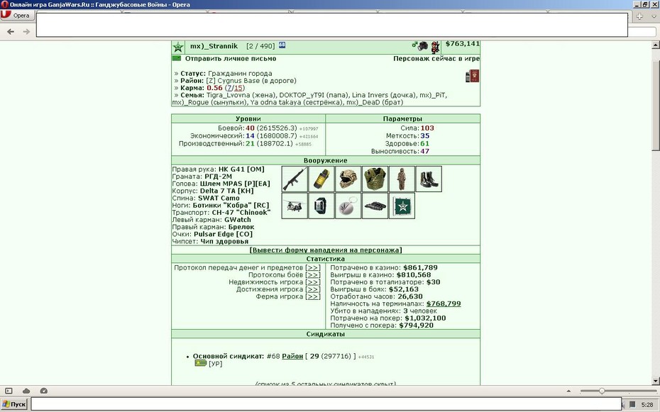660x412 pixels.
Task: Select the Kobra boots item icon
Action: coord(429,179)
